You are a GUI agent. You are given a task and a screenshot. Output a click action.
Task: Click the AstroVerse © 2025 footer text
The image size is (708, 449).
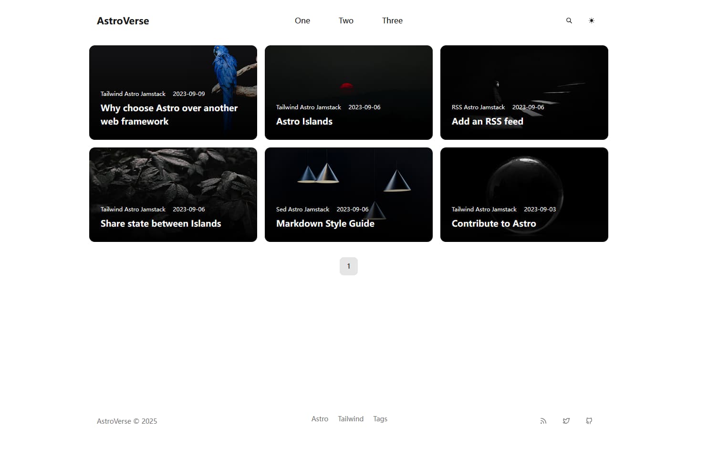pyautogui.click(x=127, y=421)
